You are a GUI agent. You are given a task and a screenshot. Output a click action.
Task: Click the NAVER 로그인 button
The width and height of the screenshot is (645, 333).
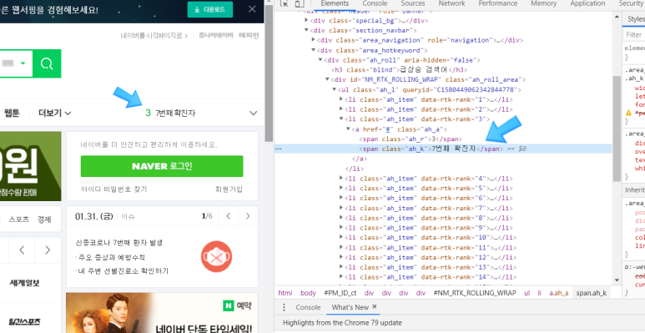(x=162, y=166)
